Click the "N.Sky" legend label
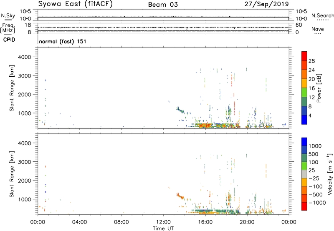Viewport: 334px width, 231px height. pyautogui.click(x=8, y=15)
